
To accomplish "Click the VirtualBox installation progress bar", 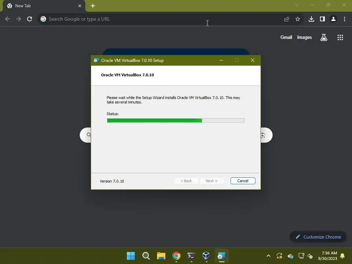I will coord(176,121).
